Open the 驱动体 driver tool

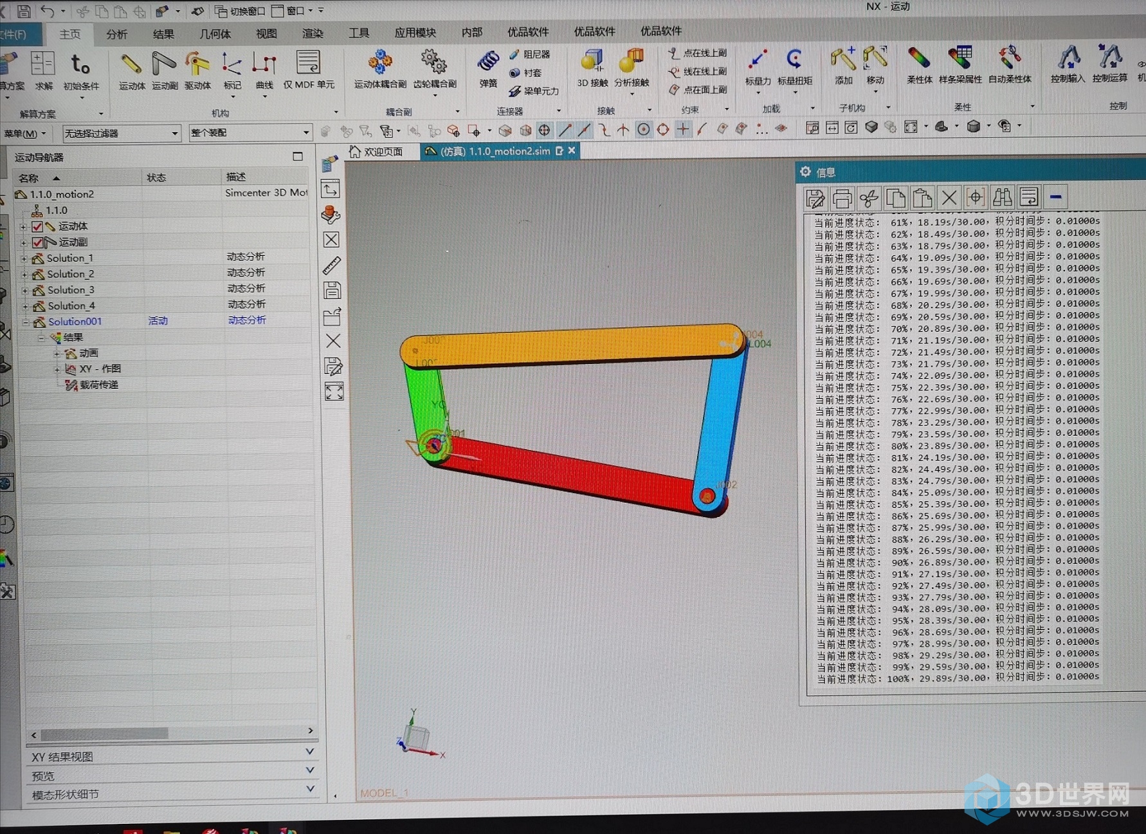point(197,71)
